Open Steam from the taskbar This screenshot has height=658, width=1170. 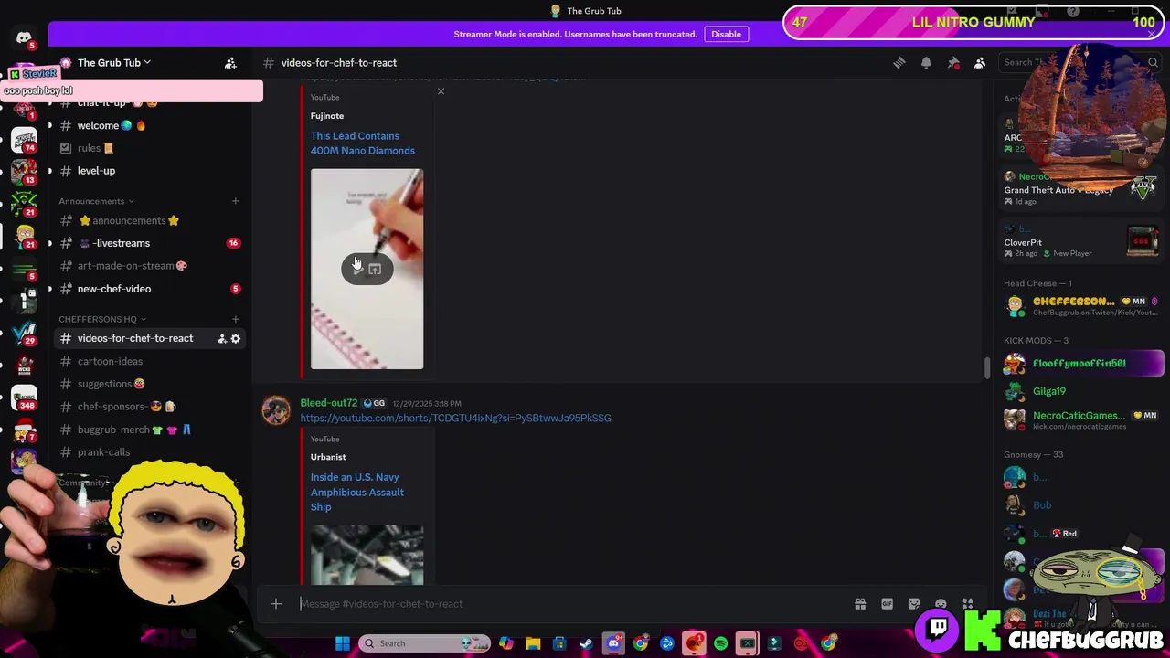[x=586, y=643]
